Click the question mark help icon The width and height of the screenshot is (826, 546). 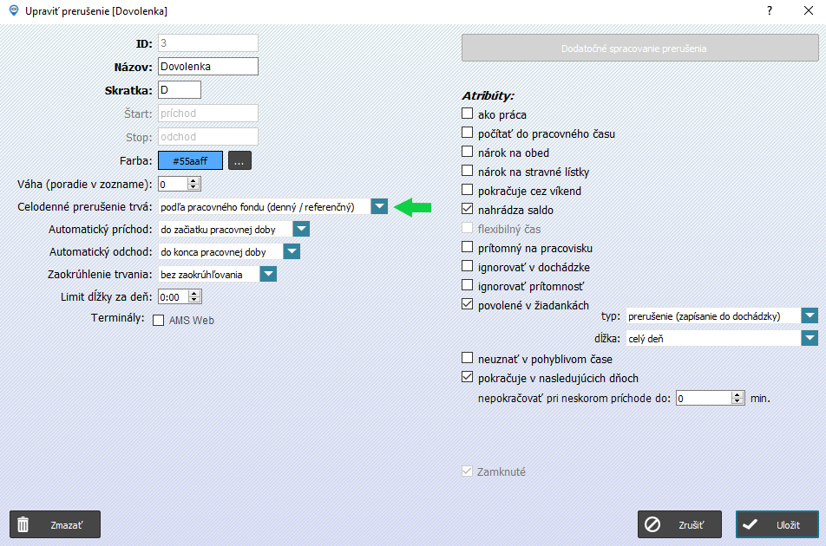pos(770,10)
